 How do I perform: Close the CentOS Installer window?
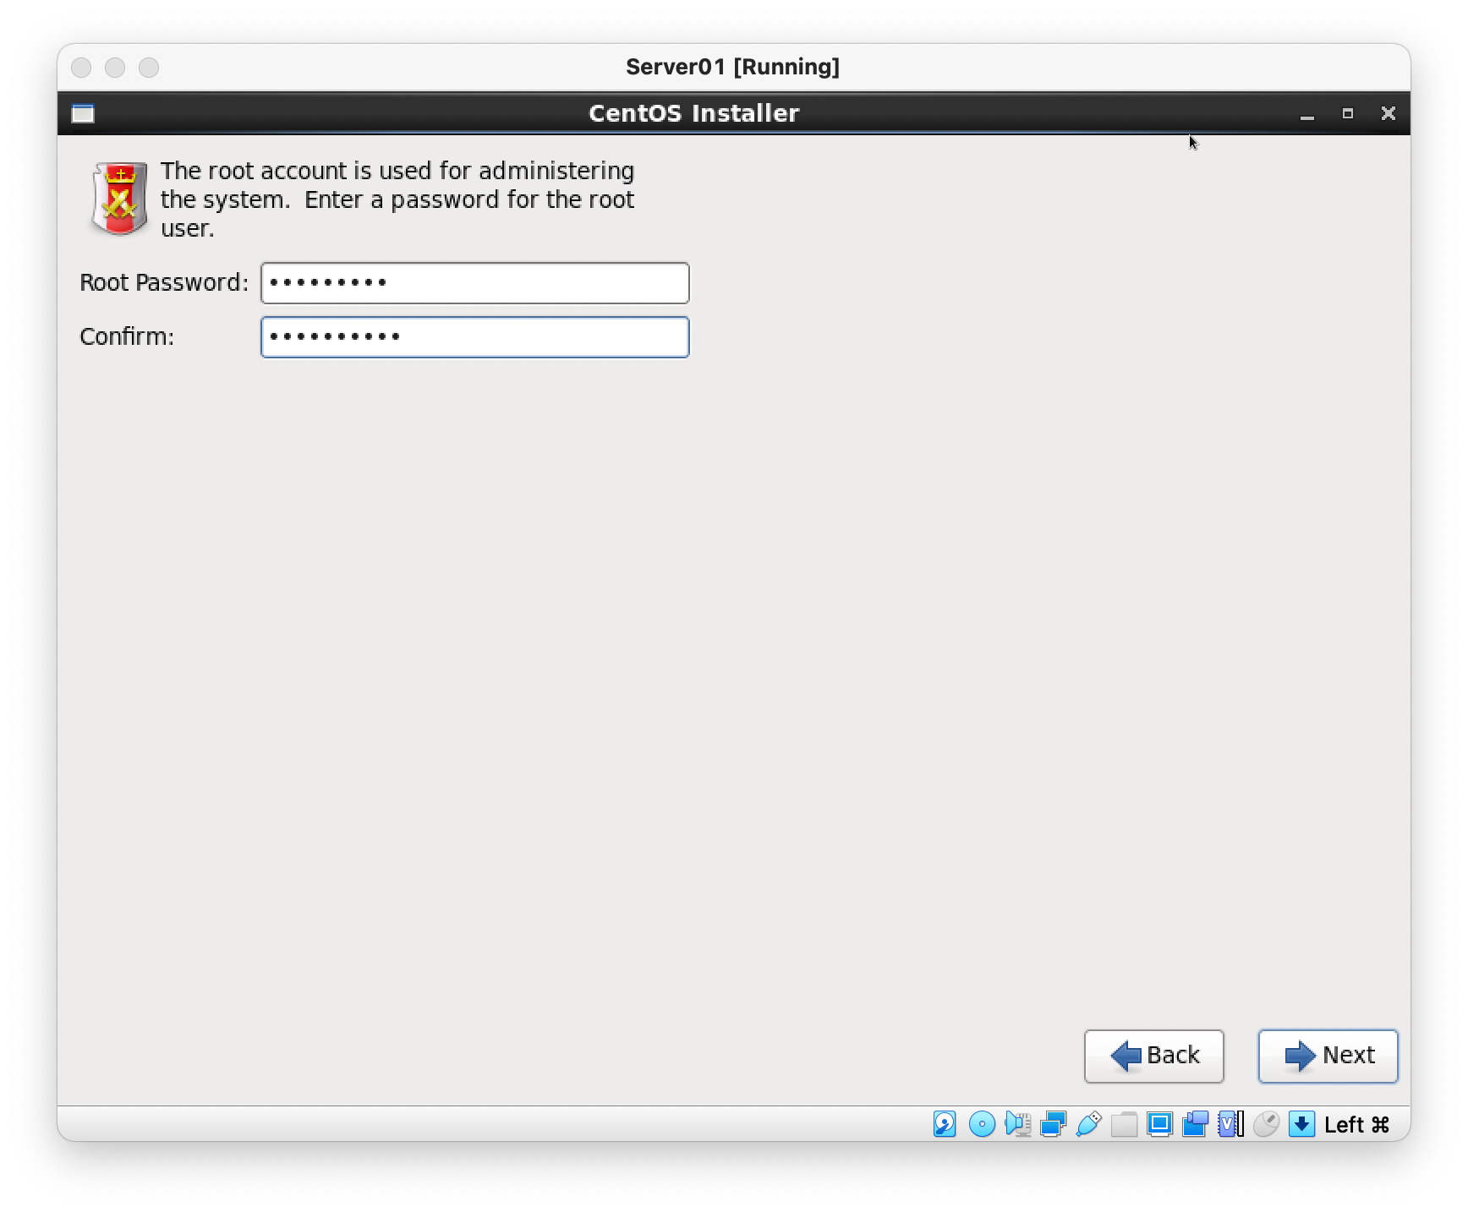[x=1389, y=113]
